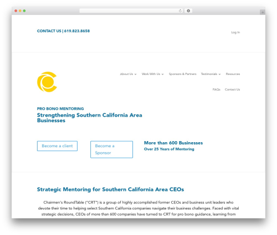Screen dimensions: 277x235
Task: Go to the Resources page
Action: 233,74
